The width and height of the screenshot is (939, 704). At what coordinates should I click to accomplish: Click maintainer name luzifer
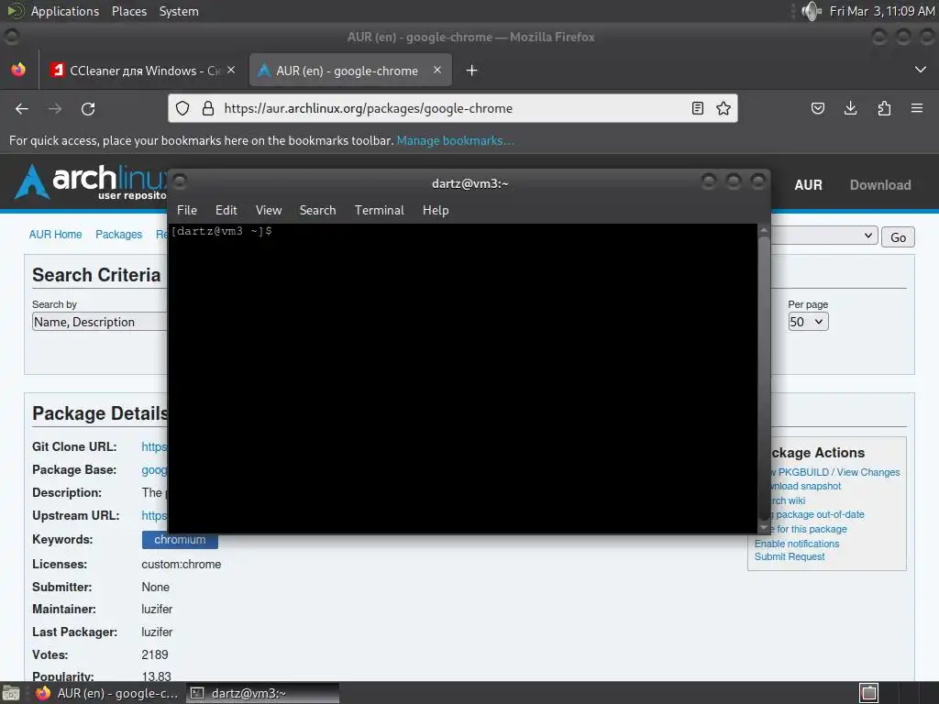[x=157, y=609]
